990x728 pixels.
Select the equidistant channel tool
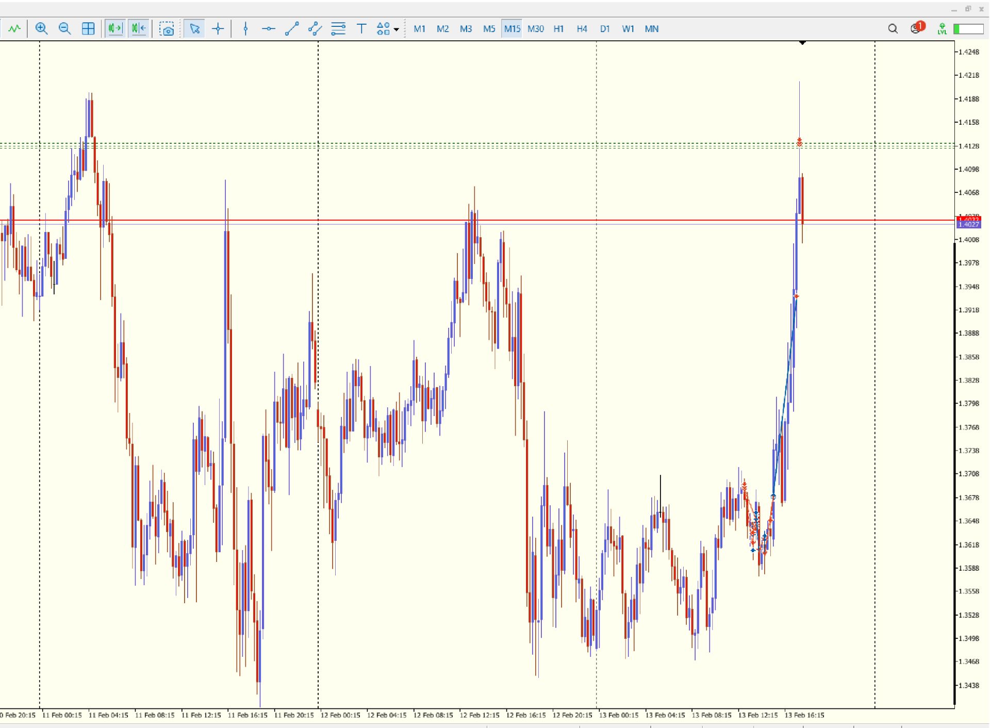[x=315, y=29]
